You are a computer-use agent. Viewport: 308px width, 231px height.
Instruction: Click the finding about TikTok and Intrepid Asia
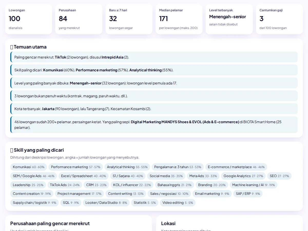tap(154, 57)
